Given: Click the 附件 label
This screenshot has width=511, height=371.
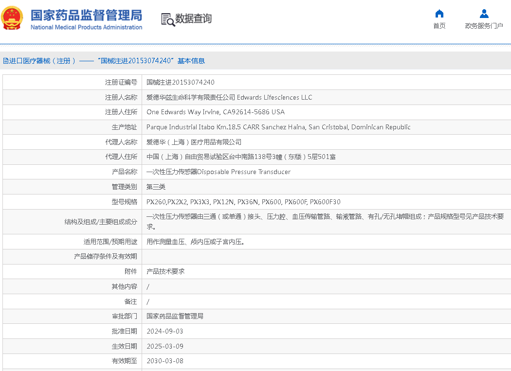Looking at the screenshot, I should (x=131, y=271).
